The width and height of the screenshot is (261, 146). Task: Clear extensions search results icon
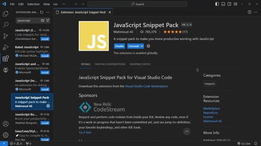[x=42, y=21]
